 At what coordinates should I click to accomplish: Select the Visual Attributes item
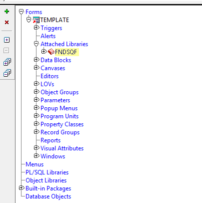[x=62, y=148]
